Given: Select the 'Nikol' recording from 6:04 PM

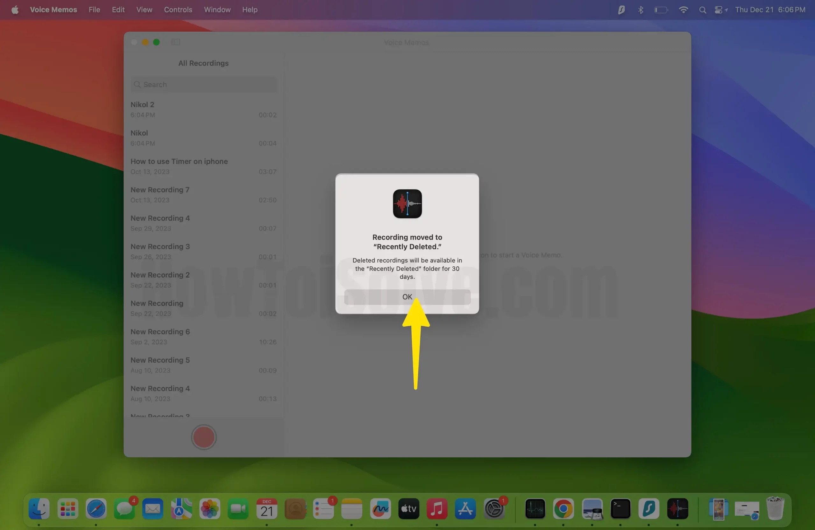Looking at the screenshot, I should [204, 138].
